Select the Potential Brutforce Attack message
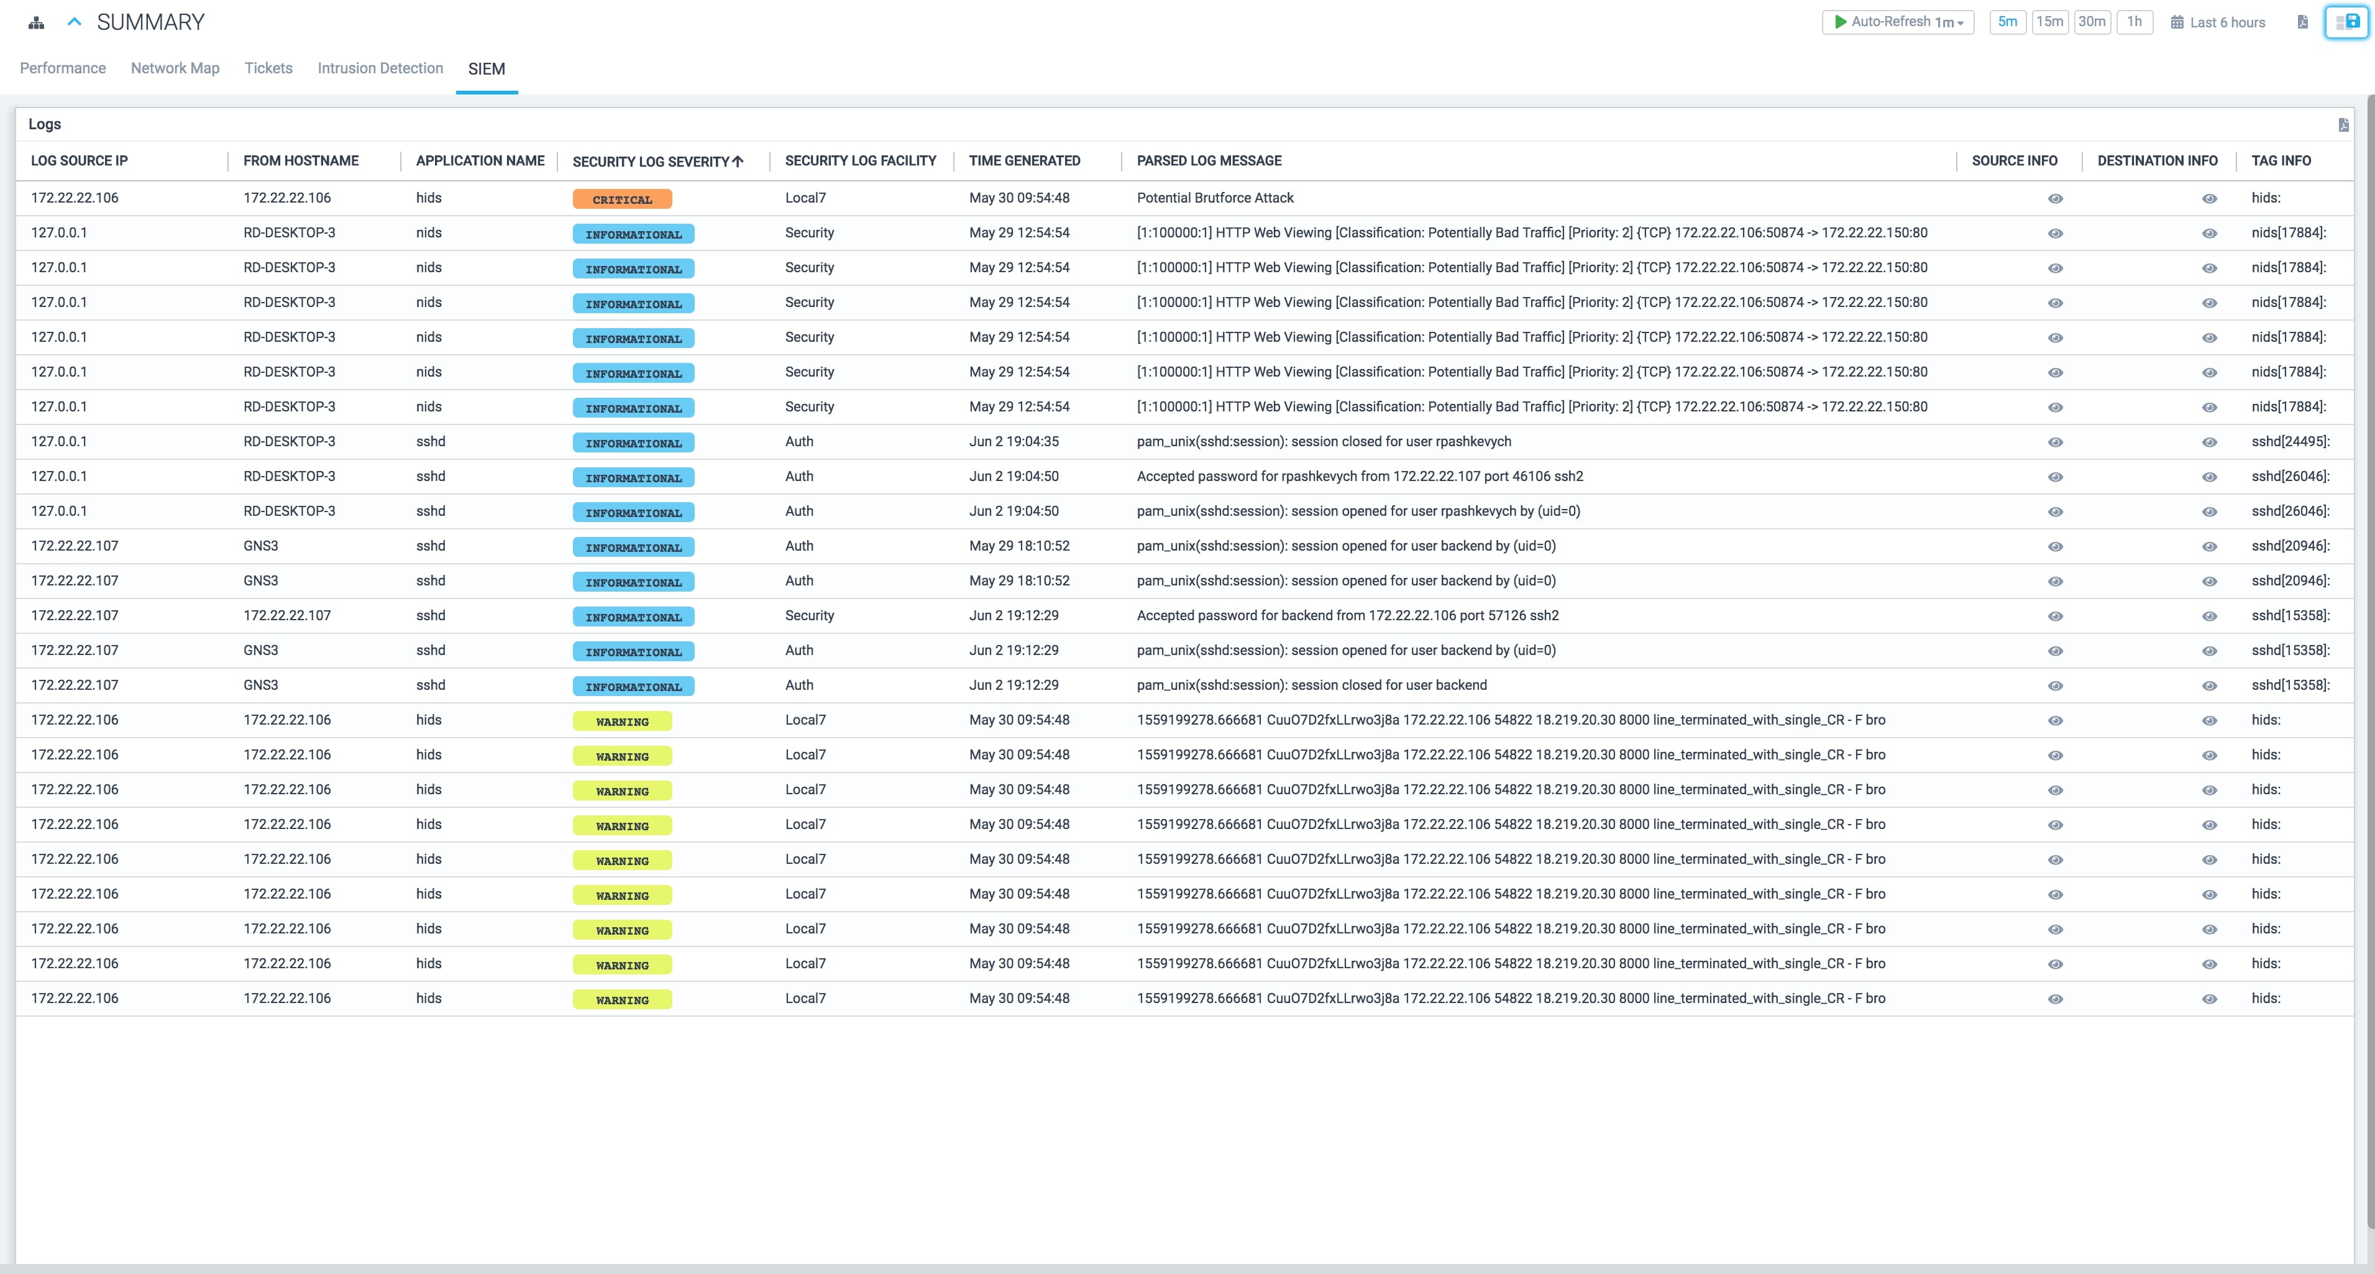The width and height of the screenshot is (2375, 1274). point(1215,198)
